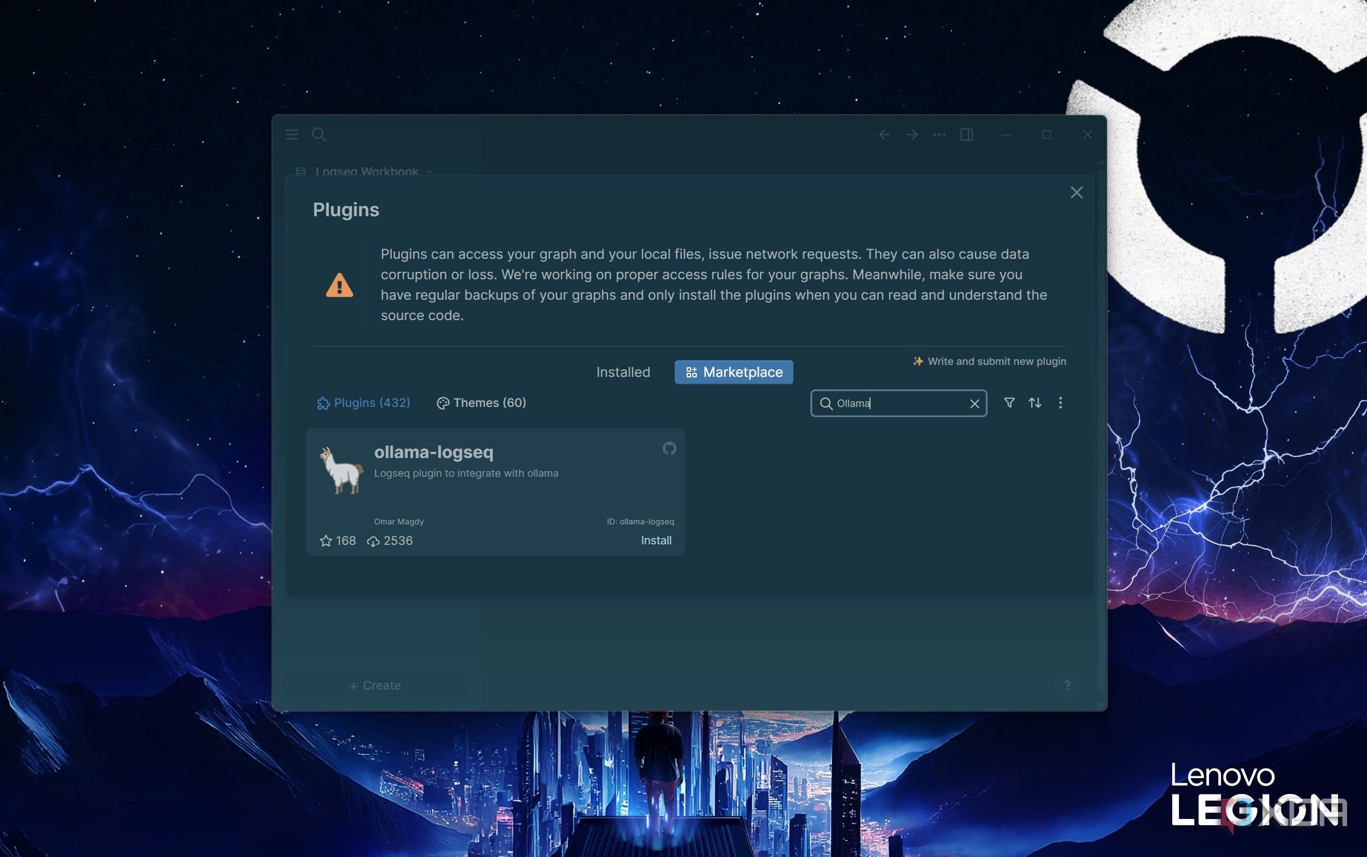Viewport: 1367px width, 857px height.
Task: Click the plugin description 'Logseq plugin to integrate with ollama'
Action: (466, 473)
